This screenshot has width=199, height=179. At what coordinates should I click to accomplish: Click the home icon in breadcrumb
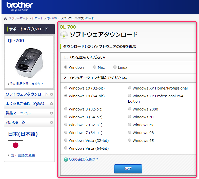tap(6, 19)
